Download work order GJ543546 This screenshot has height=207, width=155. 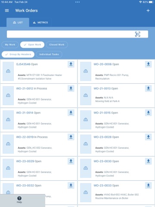[71, 64]
